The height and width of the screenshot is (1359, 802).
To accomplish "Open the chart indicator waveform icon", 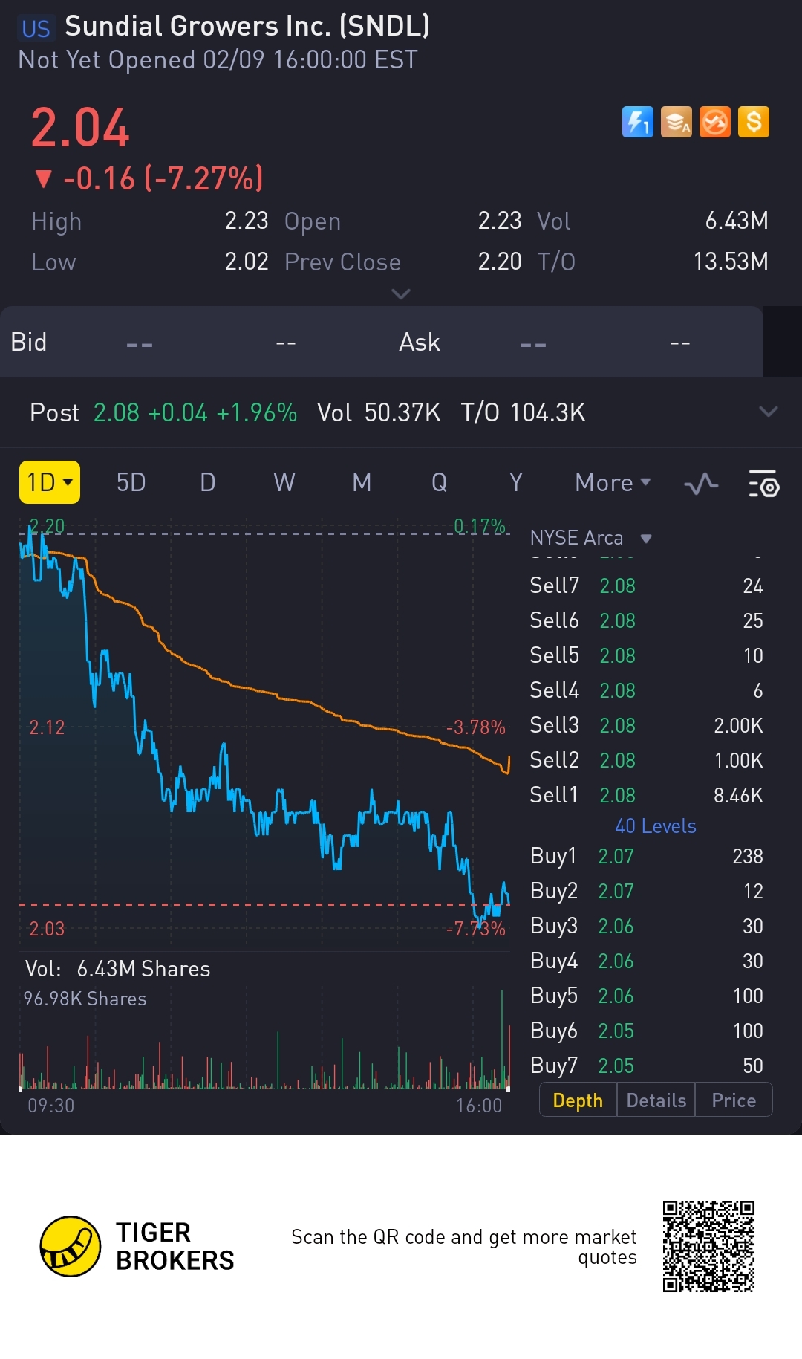I will point(701,484).
